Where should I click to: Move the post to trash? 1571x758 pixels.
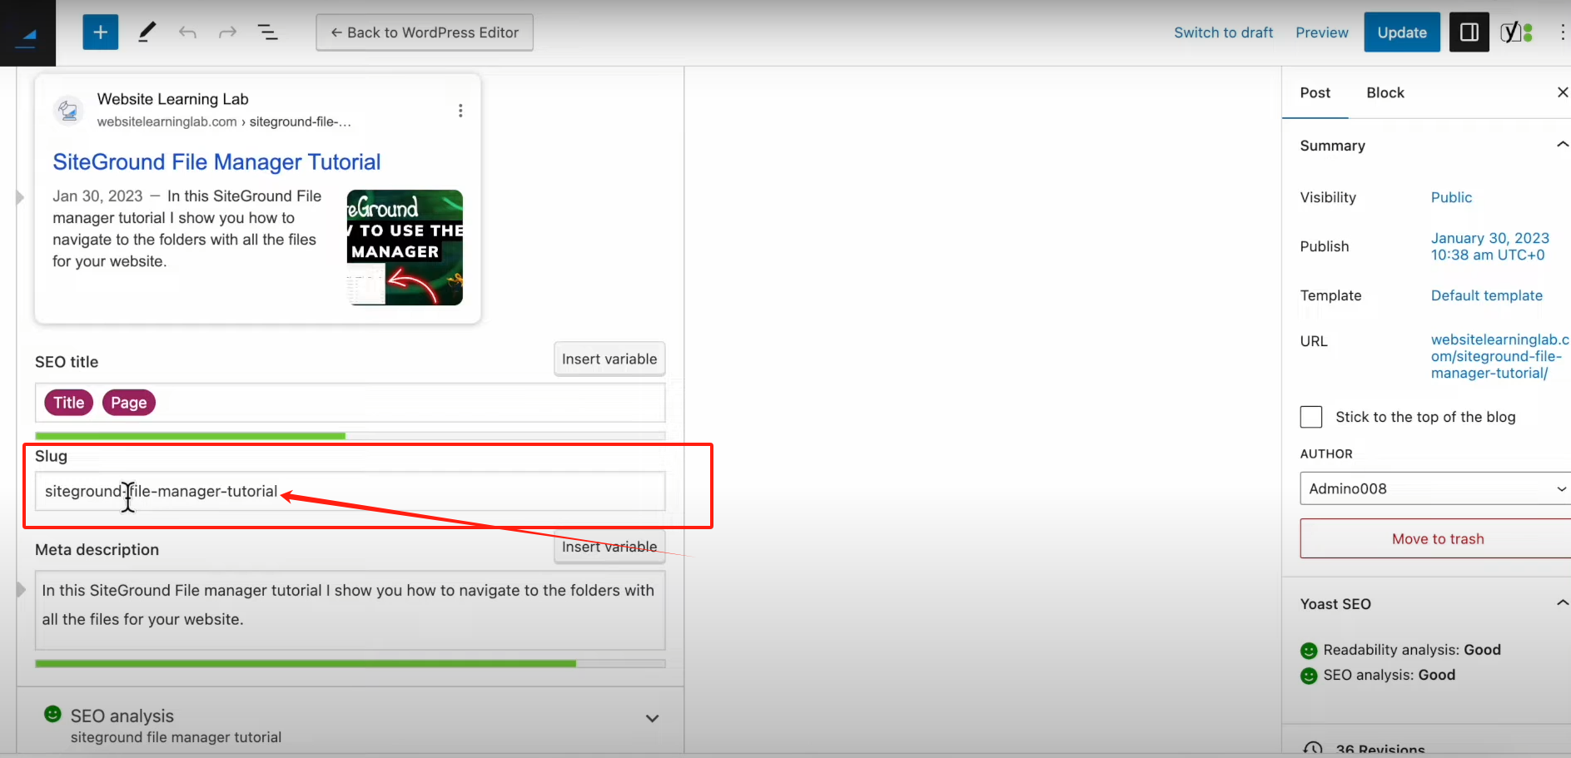point(1438,539)
